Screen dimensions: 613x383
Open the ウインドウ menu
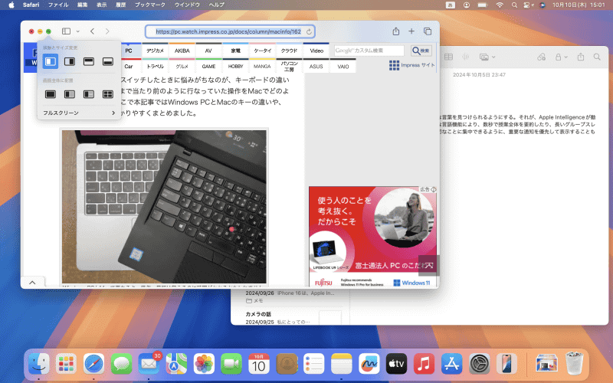point(187,5)
